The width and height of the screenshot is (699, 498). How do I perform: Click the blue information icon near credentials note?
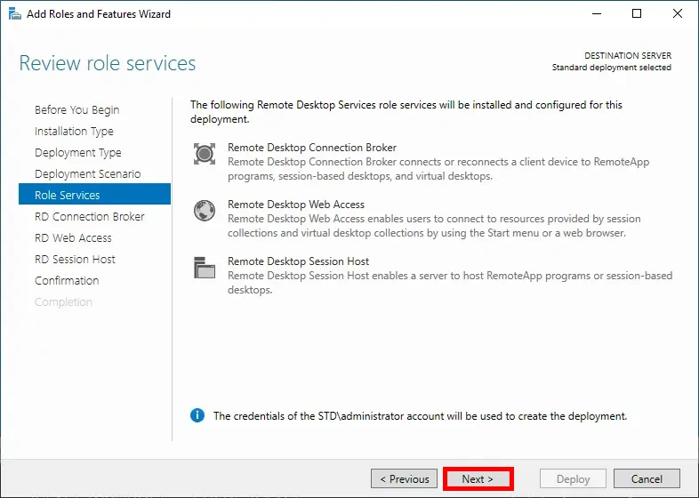coord(197,415)
